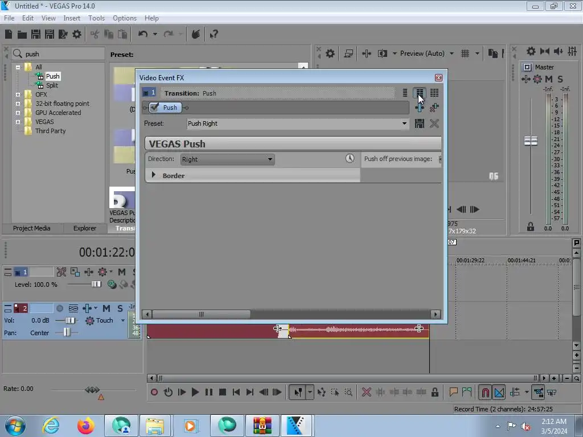Mute audio track 2
Viewport: 583px width, 437px height.
106,308
